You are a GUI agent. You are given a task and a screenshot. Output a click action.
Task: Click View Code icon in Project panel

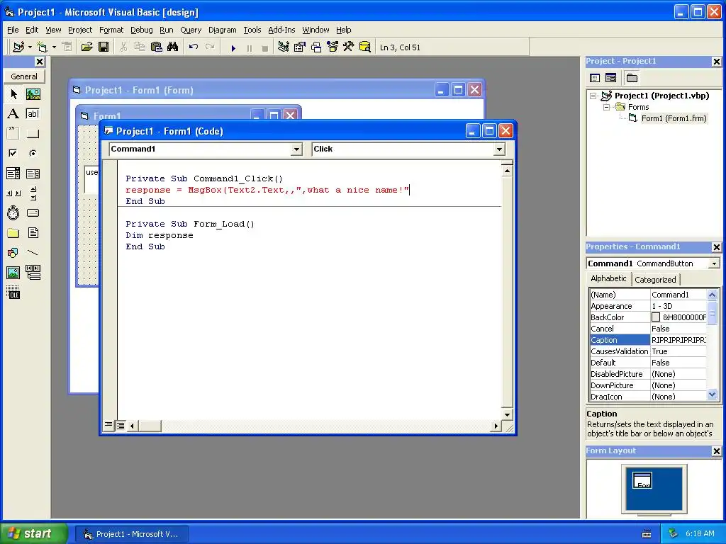point(595,78)
